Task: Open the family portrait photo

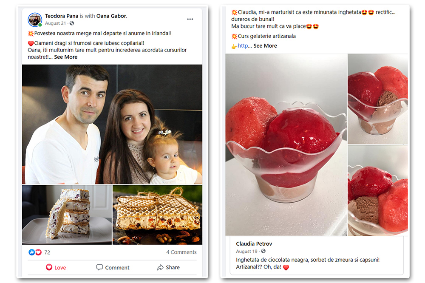Action: click(112, 125)
